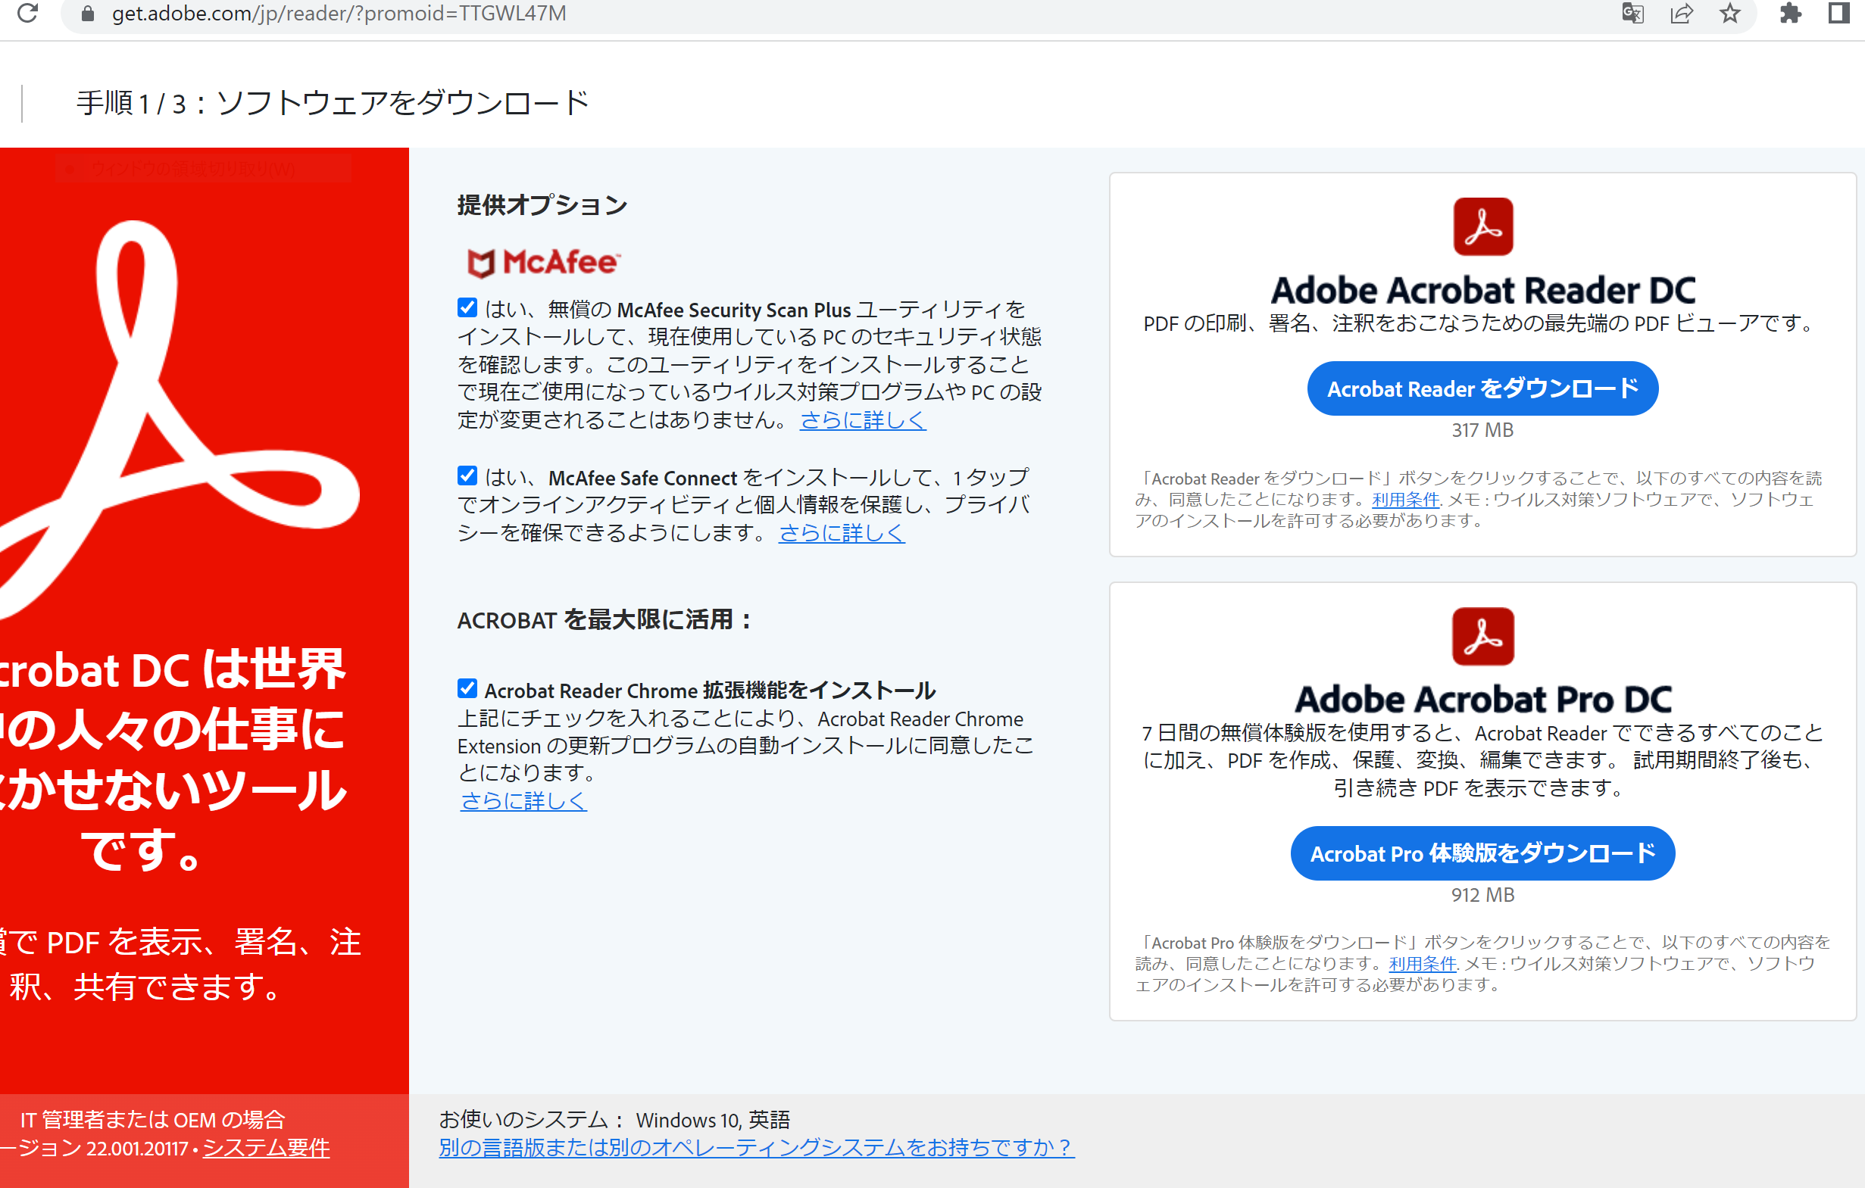Click the different language or operating system link
1865x1188 pixels.
(x=757, y=1148)
